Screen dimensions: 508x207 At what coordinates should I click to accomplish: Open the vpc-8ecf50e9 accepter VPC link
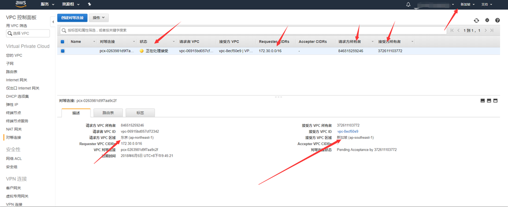[x=348, y=132]
